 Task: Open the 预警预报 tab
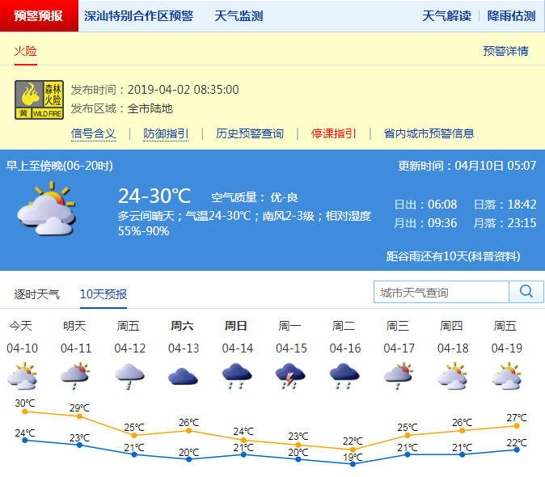pyautogui.click(x=39, y=16)
